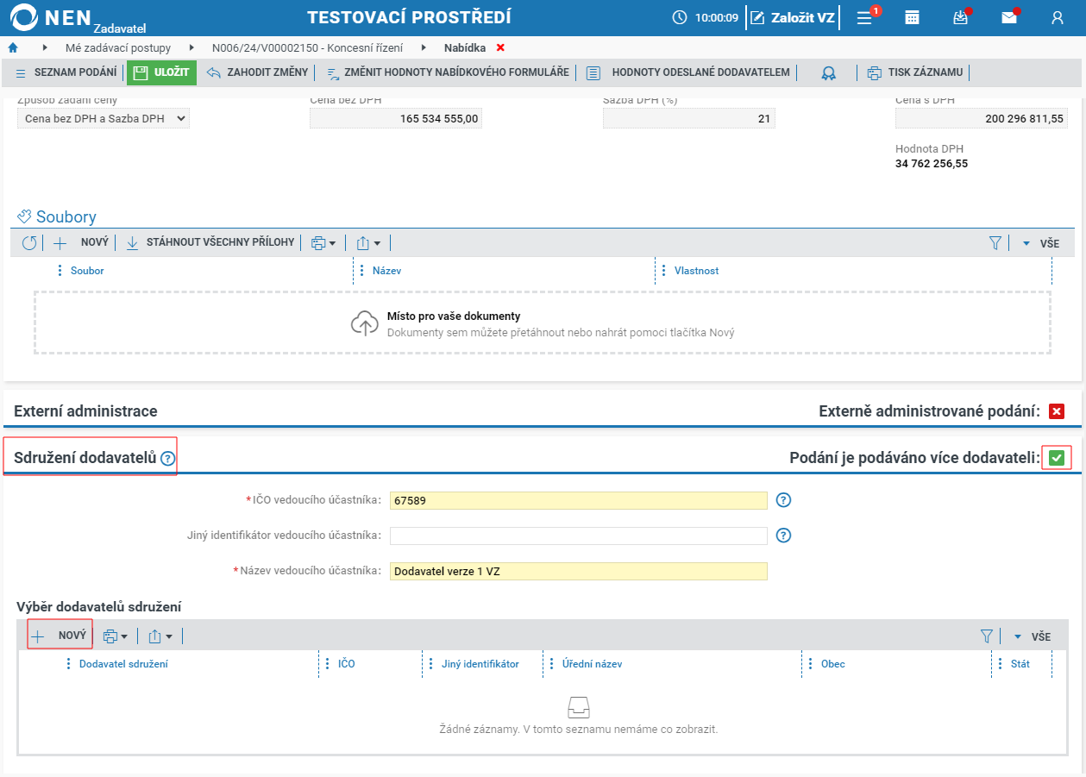
Task: Click Cena bez DPH value field
Action: tap(396, 119)
